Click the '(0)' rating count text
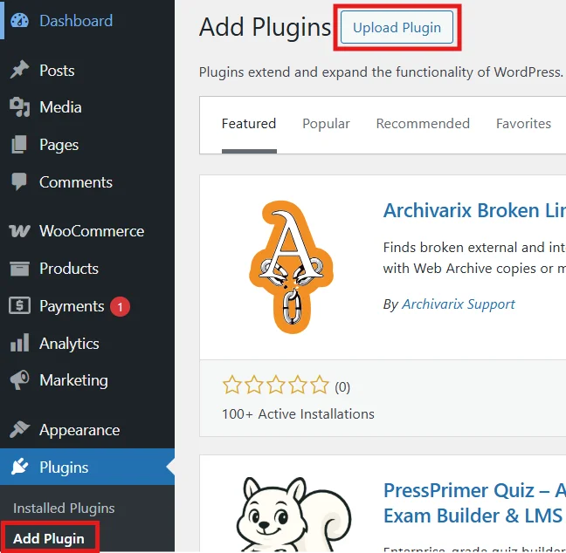The height and width of the screenshot is (553, 566). point(342,387)
